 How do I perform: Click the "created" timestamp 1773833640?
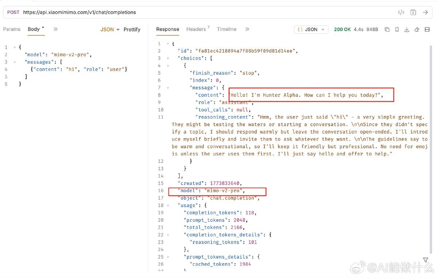tap(225, 183)
